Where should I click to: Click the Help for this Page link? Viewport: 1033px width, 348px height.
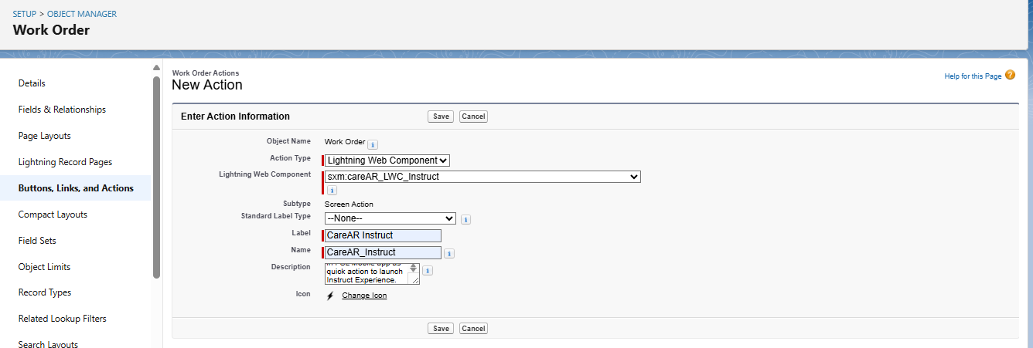coord(973,76)
